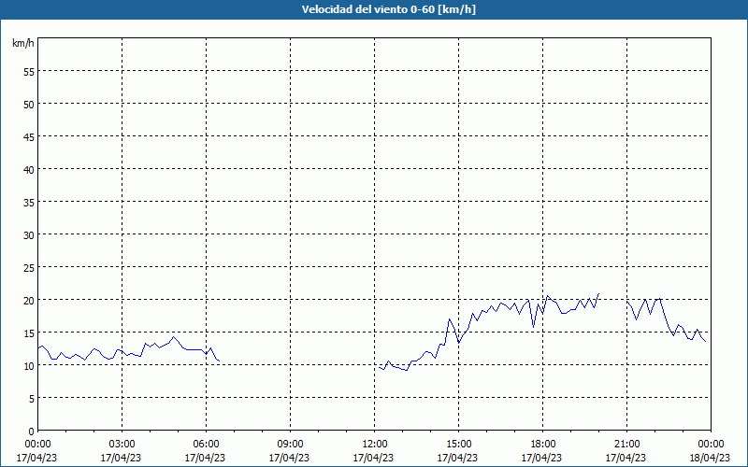Click the '17/04/23' date under 09:00

click(289, 458)
